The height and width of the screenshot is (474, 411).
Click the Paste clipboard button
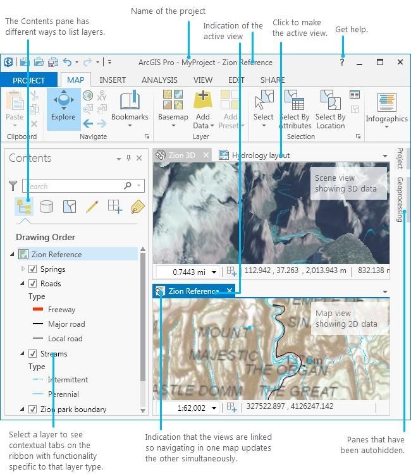click(15, 108)
